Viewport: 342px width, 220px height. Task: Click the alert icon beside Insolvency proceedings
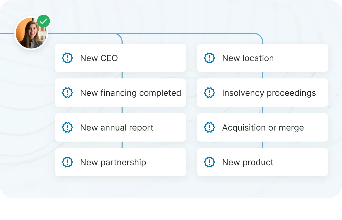[x=209, y=93]
